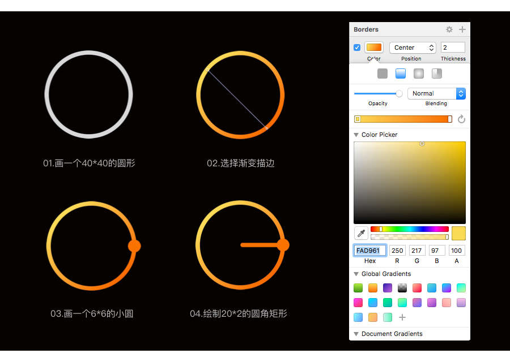The image size is (510, 362).
Task: Collapse the Color Picker section
Action: tap(356, 135)
